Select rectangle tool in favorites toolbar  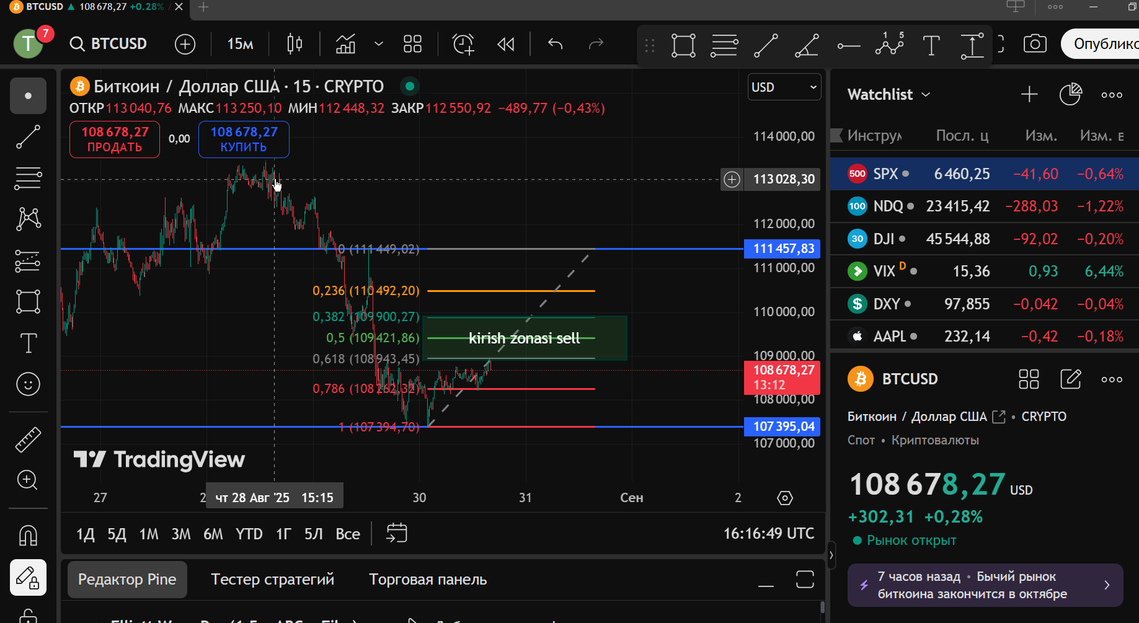click(x=683, y=45)
